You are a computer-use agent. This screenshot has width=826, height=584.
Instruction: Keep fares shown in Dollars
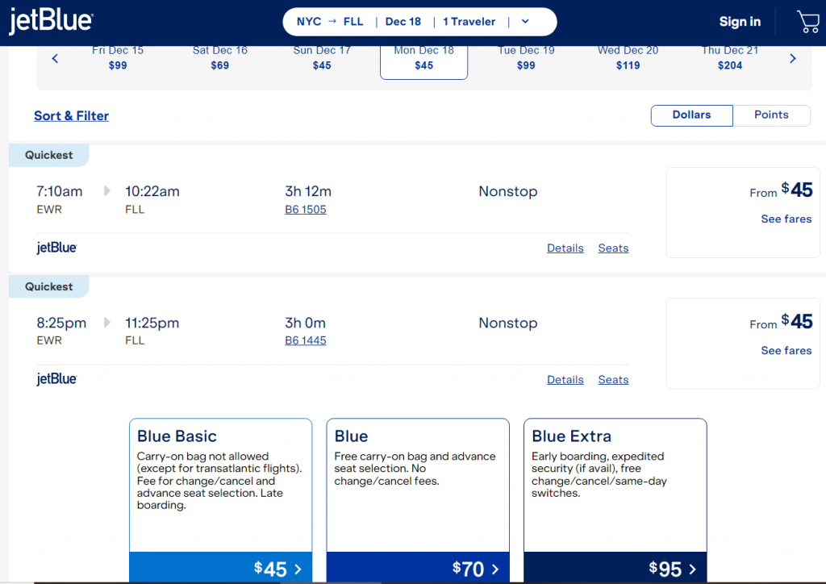pyautogui.click(x=691, y=115)
